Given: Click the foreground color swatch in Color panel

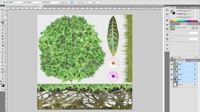Looking at the screenshot, I should point(172,12).
